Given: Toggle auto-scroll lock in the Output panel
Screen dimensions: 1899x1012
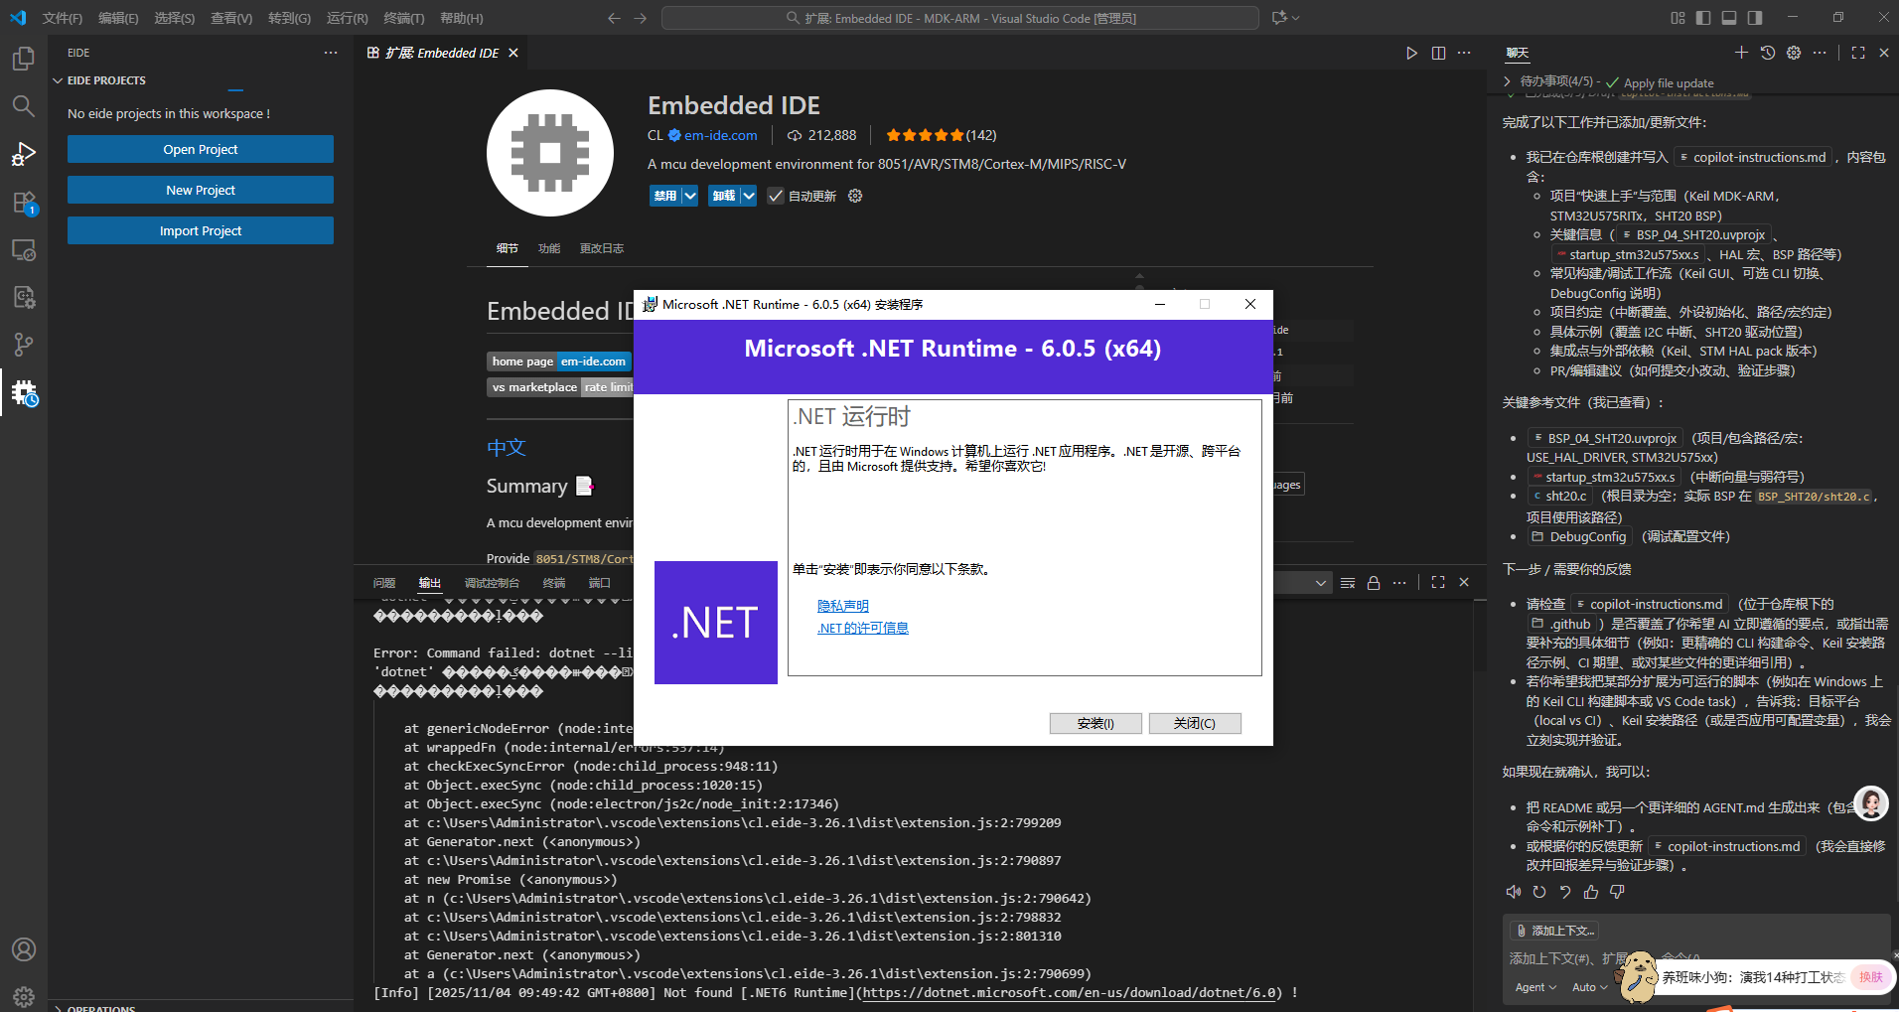Looking at the screenshot, I should pos(1374,582).
